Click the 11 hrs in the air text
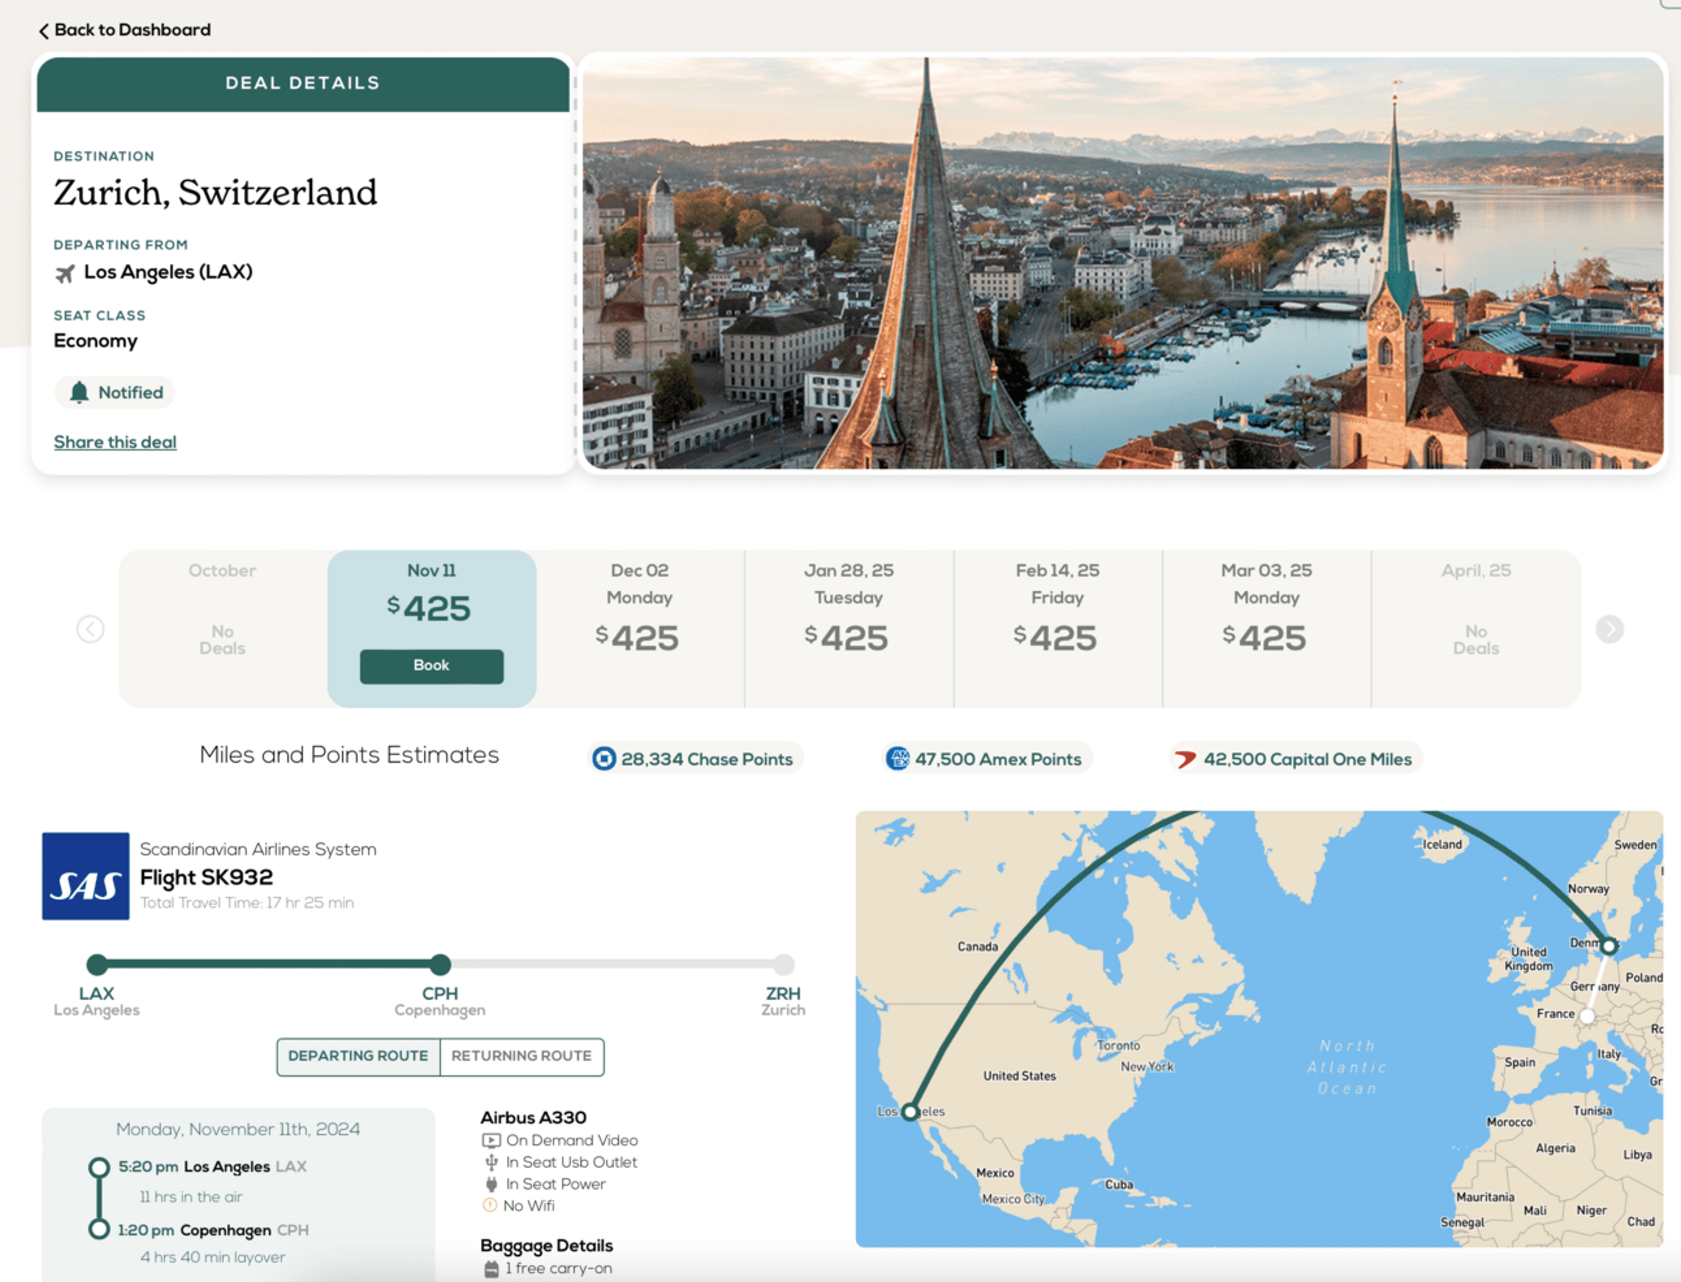The width and height of the screenshot is (1681, 1282). click(x=191, y=1197)
